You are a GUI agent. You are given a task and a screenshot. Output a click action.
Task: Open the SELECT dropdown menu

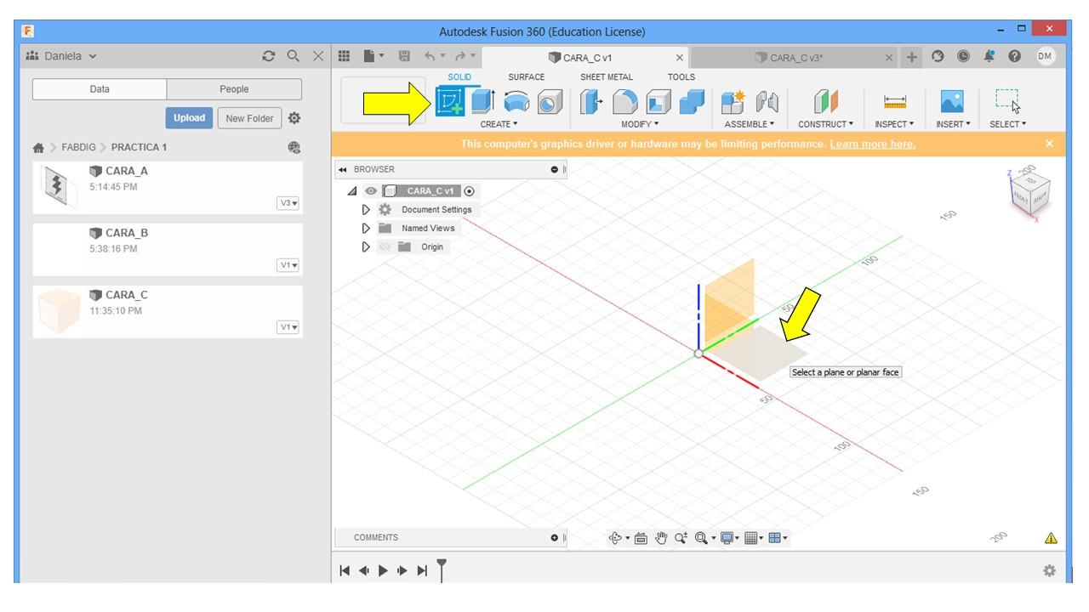click(x=1008, y=124)
